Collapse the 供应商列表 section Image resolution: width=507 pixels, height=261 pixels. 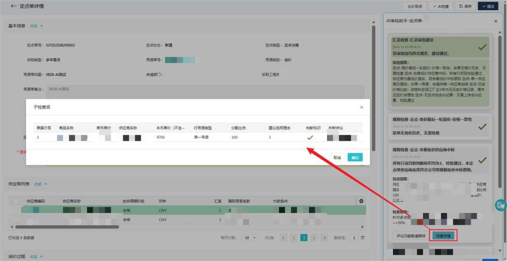41,184
